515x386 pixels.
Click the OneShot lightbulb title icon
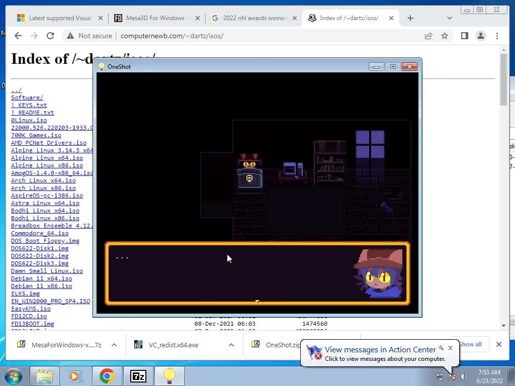tap(102, 67)
